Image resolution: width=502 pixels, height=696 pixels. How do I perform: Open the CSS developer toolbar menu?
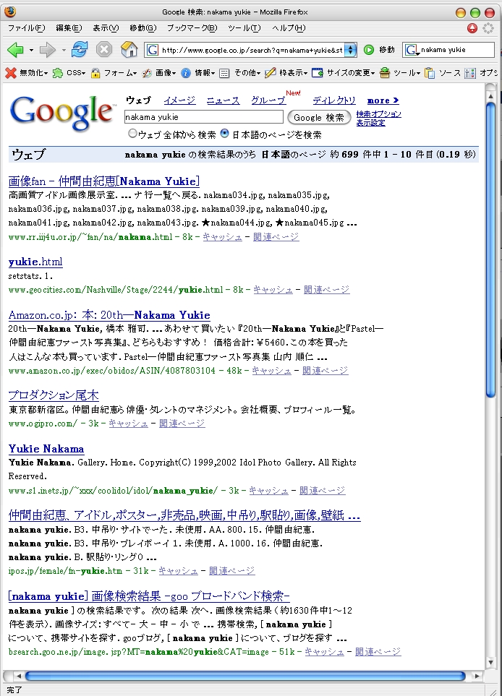[x=69, y=73]
